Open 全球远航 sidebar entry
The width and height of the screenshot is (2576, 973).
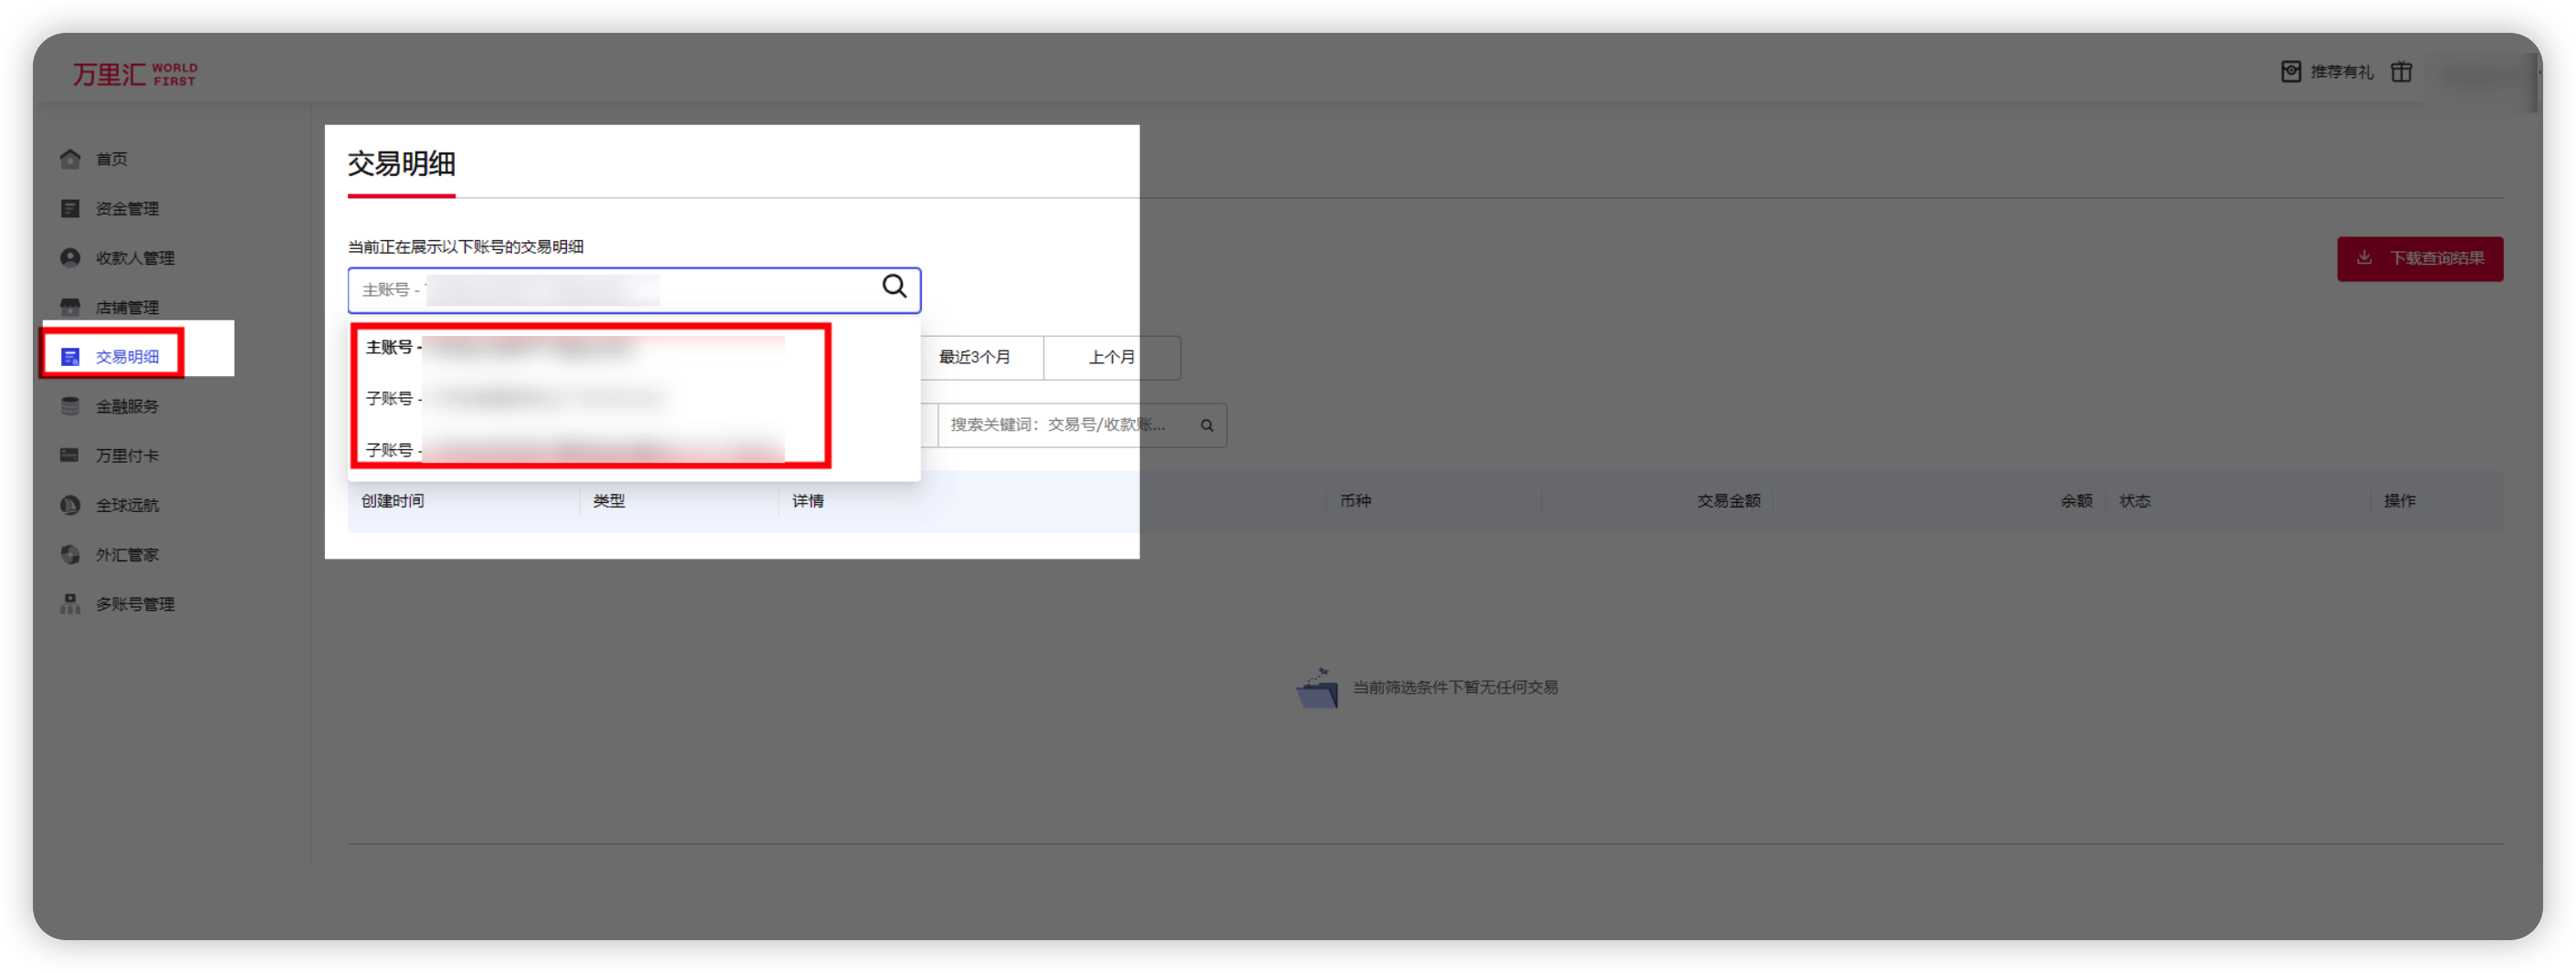(x=127, y=505)
